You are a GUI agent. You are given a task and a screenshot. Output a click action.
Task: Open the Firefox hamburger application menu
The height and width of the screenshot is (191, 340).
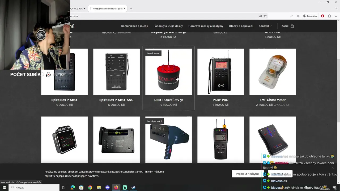click(x=336, y=16)
